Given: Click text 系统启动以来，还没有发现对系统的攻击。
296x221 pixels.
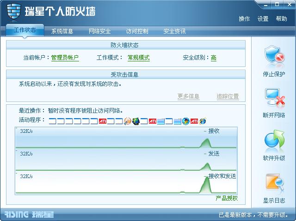Looking at the screenshot, I should pos(70,84).
